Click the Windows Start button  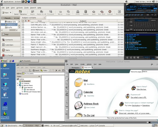4,61
